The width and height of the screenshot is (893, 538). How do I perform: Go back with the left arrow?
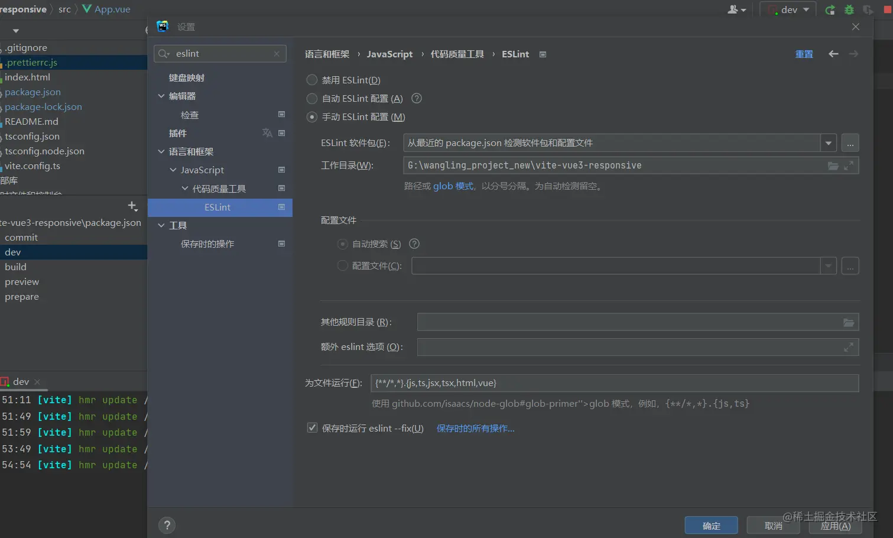833,54
